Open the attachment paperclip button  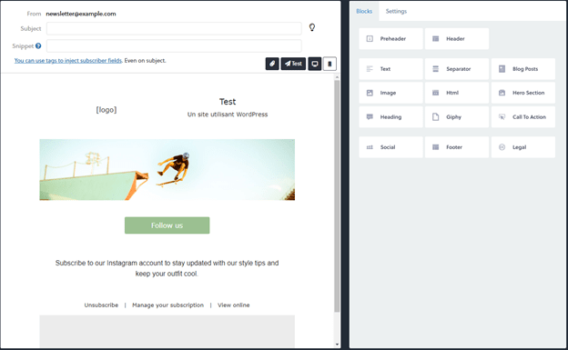[272, 64]
